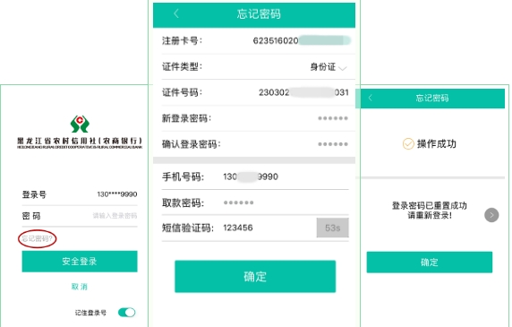Image resolution: width=512 pixels, height=327 pixels.
Task: Tap the back arrow on middle 忘记密码 header
Action: (176, 13)
